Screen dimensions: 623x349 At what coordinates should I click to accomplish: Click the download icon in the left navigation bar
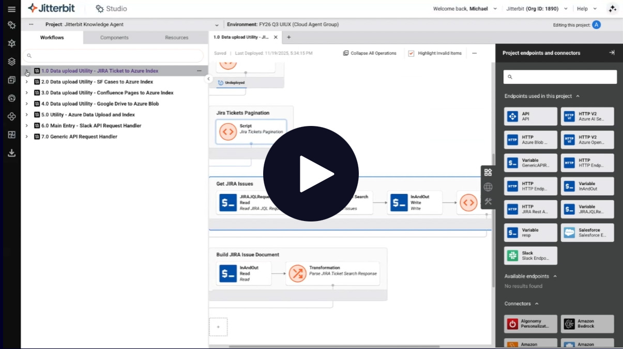tap(10, 153)
